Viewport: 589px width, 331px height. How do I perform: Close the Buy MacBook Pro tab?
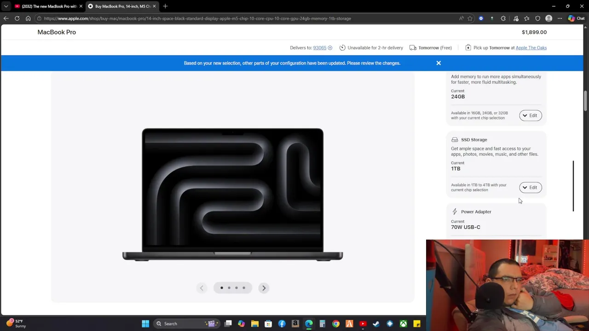154,6
